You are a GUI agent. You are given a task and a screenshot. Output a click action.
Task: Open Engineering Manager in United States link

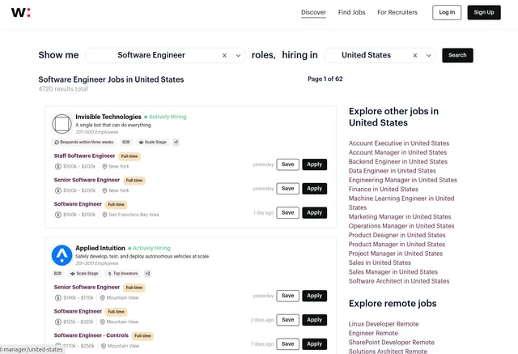click(403, 180)
